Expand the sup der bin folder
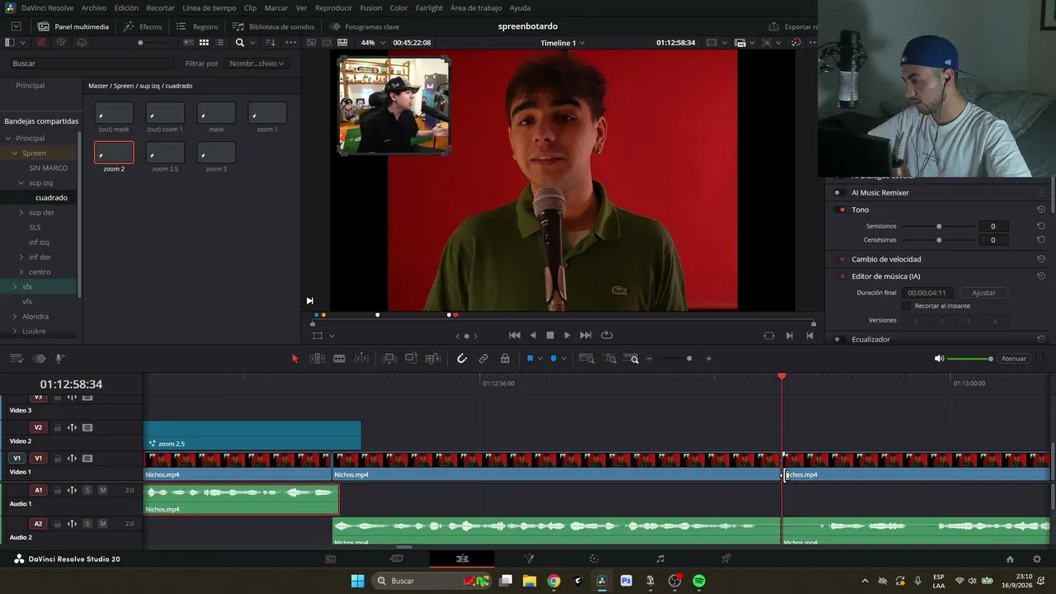Viewport: 1056px width, 594px height. click(x=21, y=213)
